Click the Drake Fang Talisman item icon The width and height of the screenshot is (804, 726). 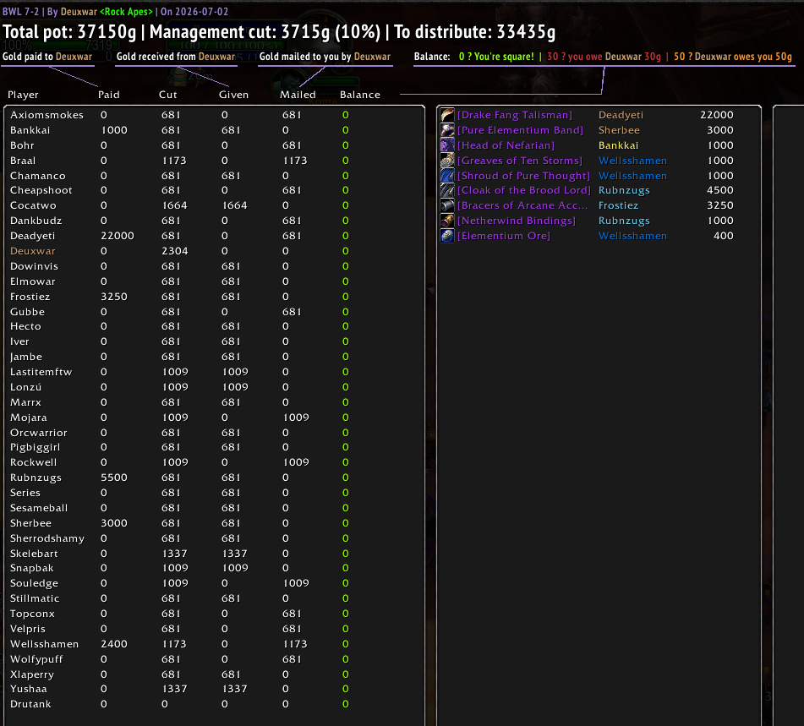pyautogui.click(x=447, y=115)
